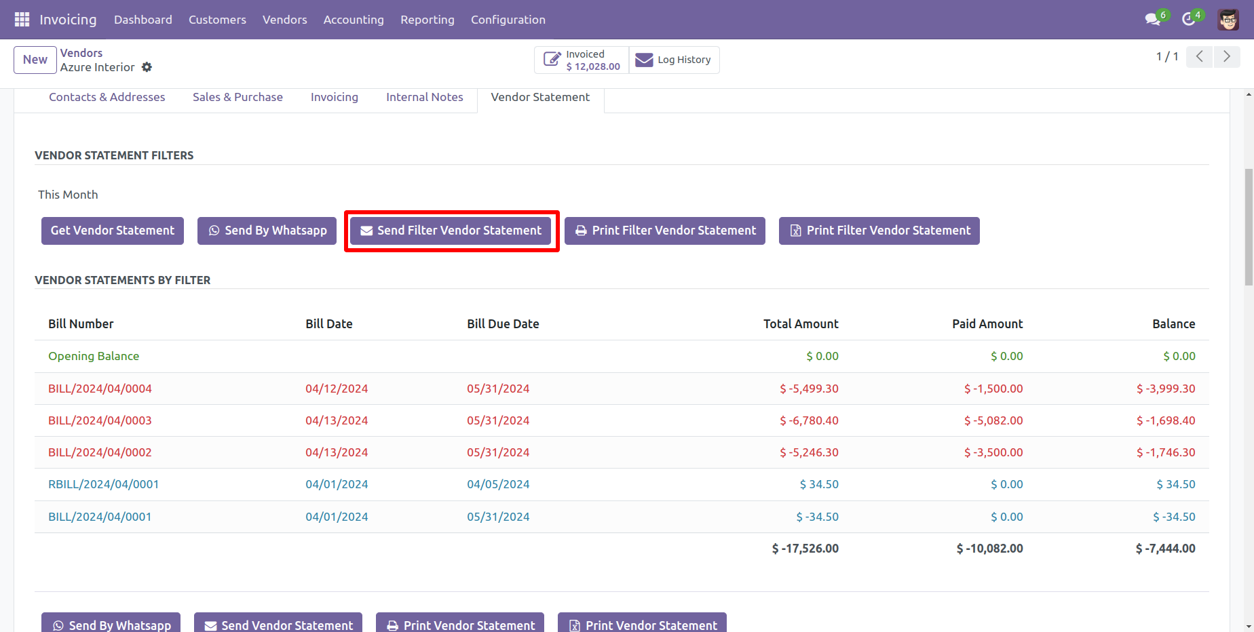Open the conversations icon with badge 6
Image resolution: width=1254 pixels, height=632 pixels.
pyautogui.click(x=1156, y=18)
